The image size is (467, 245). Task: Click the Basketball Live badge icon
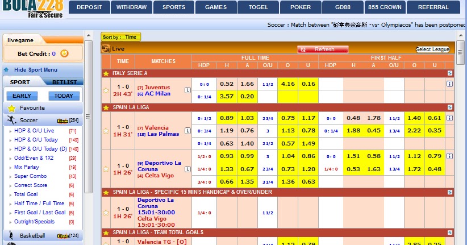pyautogui.click(x=62, y=236)
